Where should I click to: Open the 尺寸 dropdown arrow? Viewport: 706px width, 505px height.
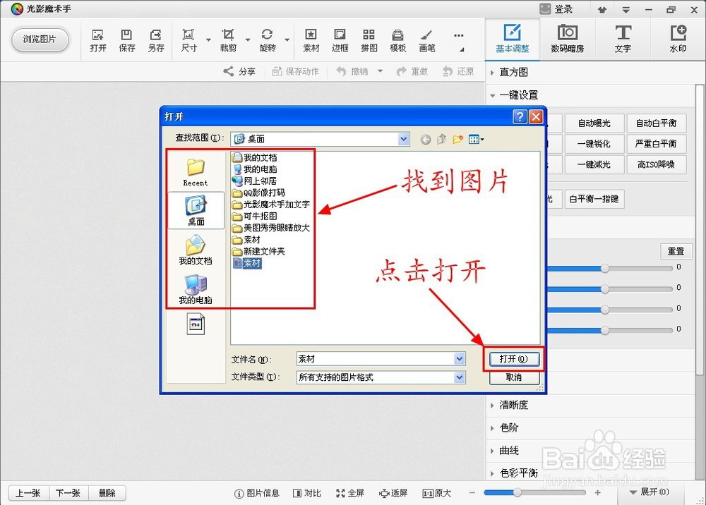click(208, 40)
